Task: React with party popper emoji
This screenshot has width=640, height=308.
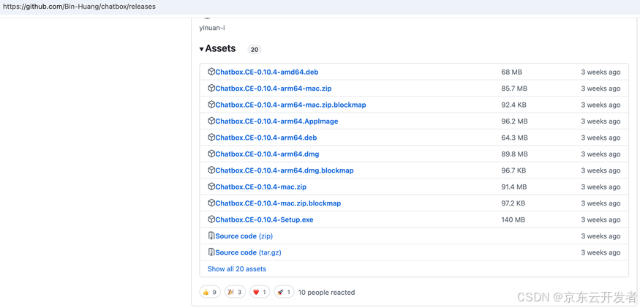Action: point(235,292)
